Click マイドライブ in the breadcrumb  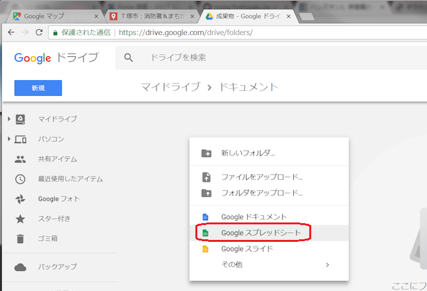coord(171,87)
